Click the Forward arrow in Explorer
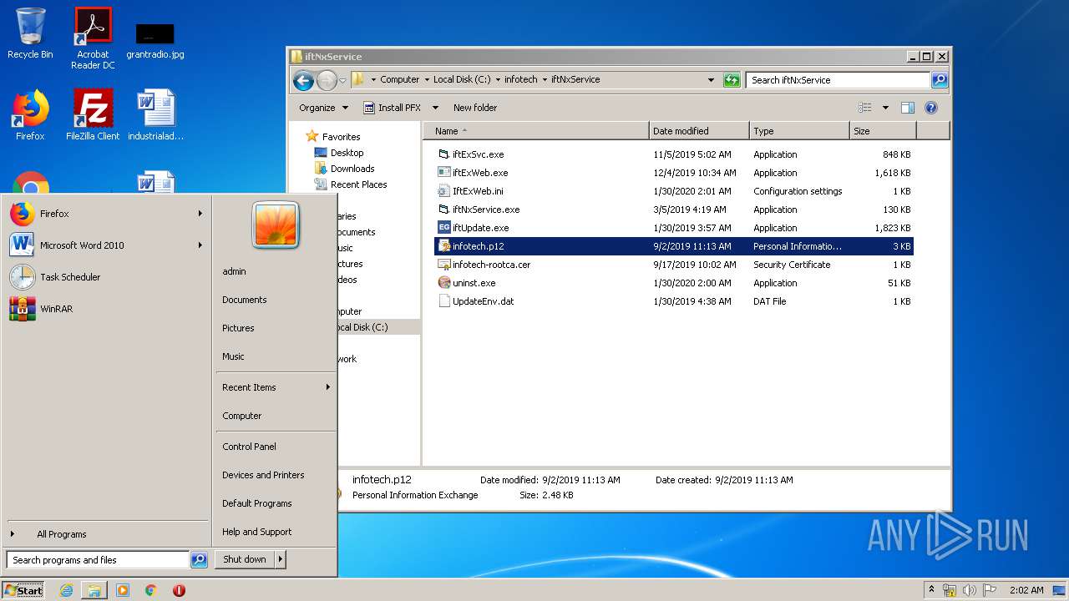This screenshot has height=601, width=1069. [x=327, y=80]
